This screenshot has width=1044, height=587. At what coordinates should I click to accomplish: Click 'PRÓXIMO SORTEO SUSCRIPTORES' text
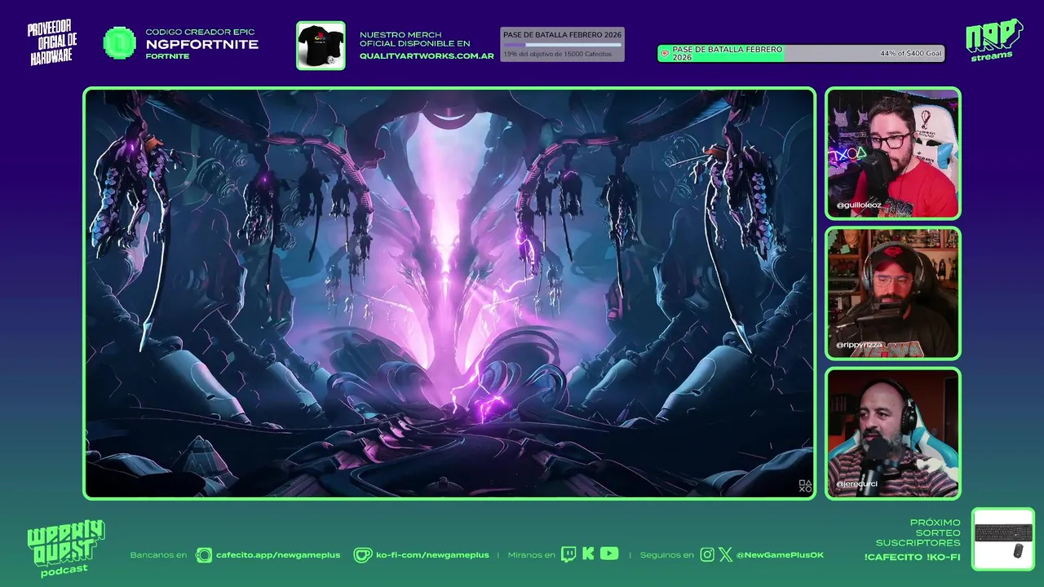point(918,532)
